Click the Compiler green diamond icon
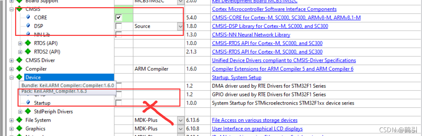Viewport: 422px width, 136px height. (19, 69)
